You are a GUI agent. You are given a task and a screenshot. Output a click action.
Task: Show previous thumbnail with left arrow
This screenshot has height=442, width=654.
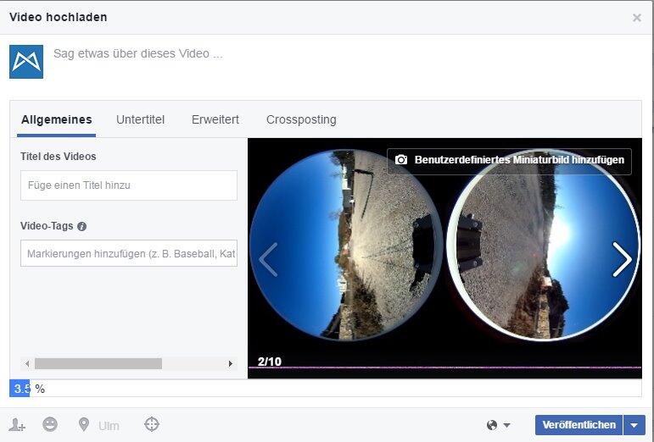pos(267,260)
